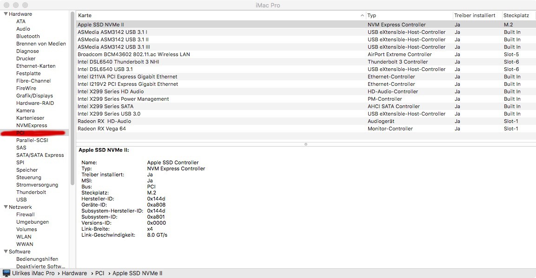Click the split pane divider handle

[305, 144]
